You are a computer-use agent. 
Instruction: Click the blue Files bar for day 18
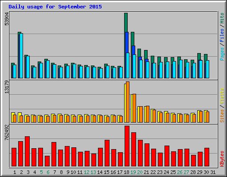127,42
